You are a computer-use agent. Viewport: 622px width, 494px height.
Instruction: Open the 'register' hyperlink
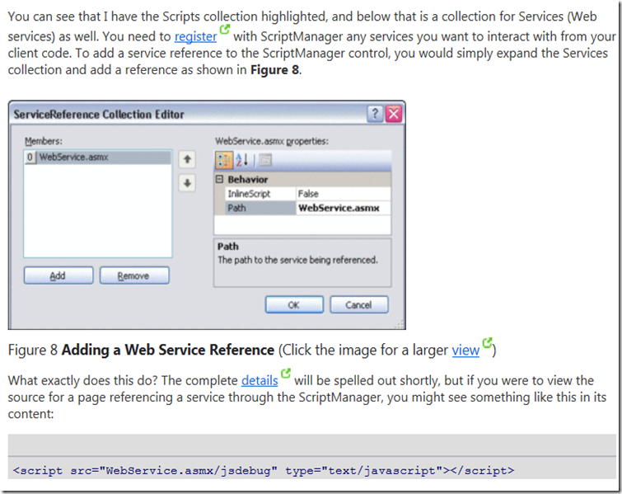point(195,36)
